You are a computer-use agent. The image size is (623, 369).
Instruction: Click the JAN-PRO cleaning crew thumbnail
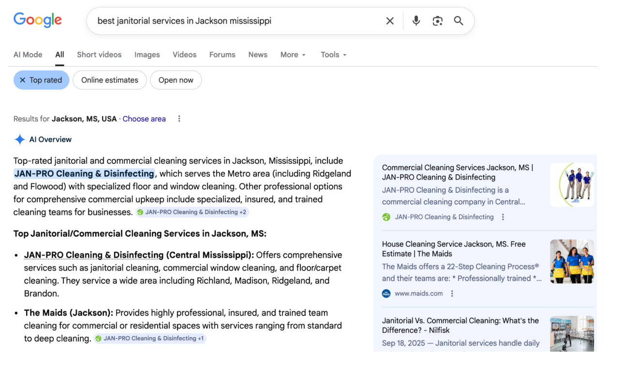(x=572, y=185)
